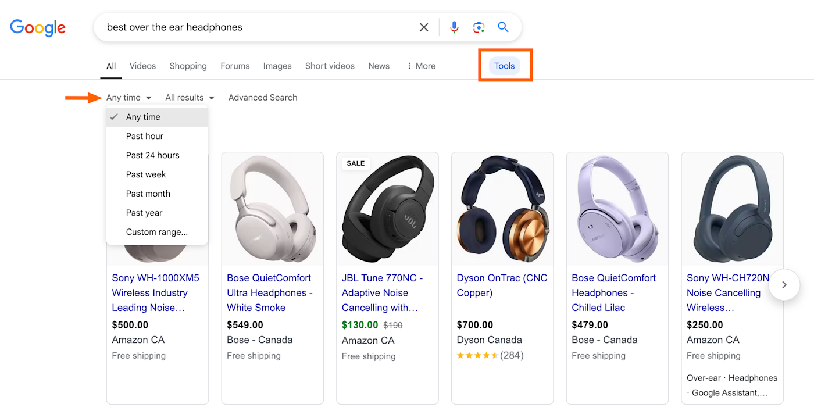Open the Dyson OnTrac CNC Copper link

click(x=502, y=285)
